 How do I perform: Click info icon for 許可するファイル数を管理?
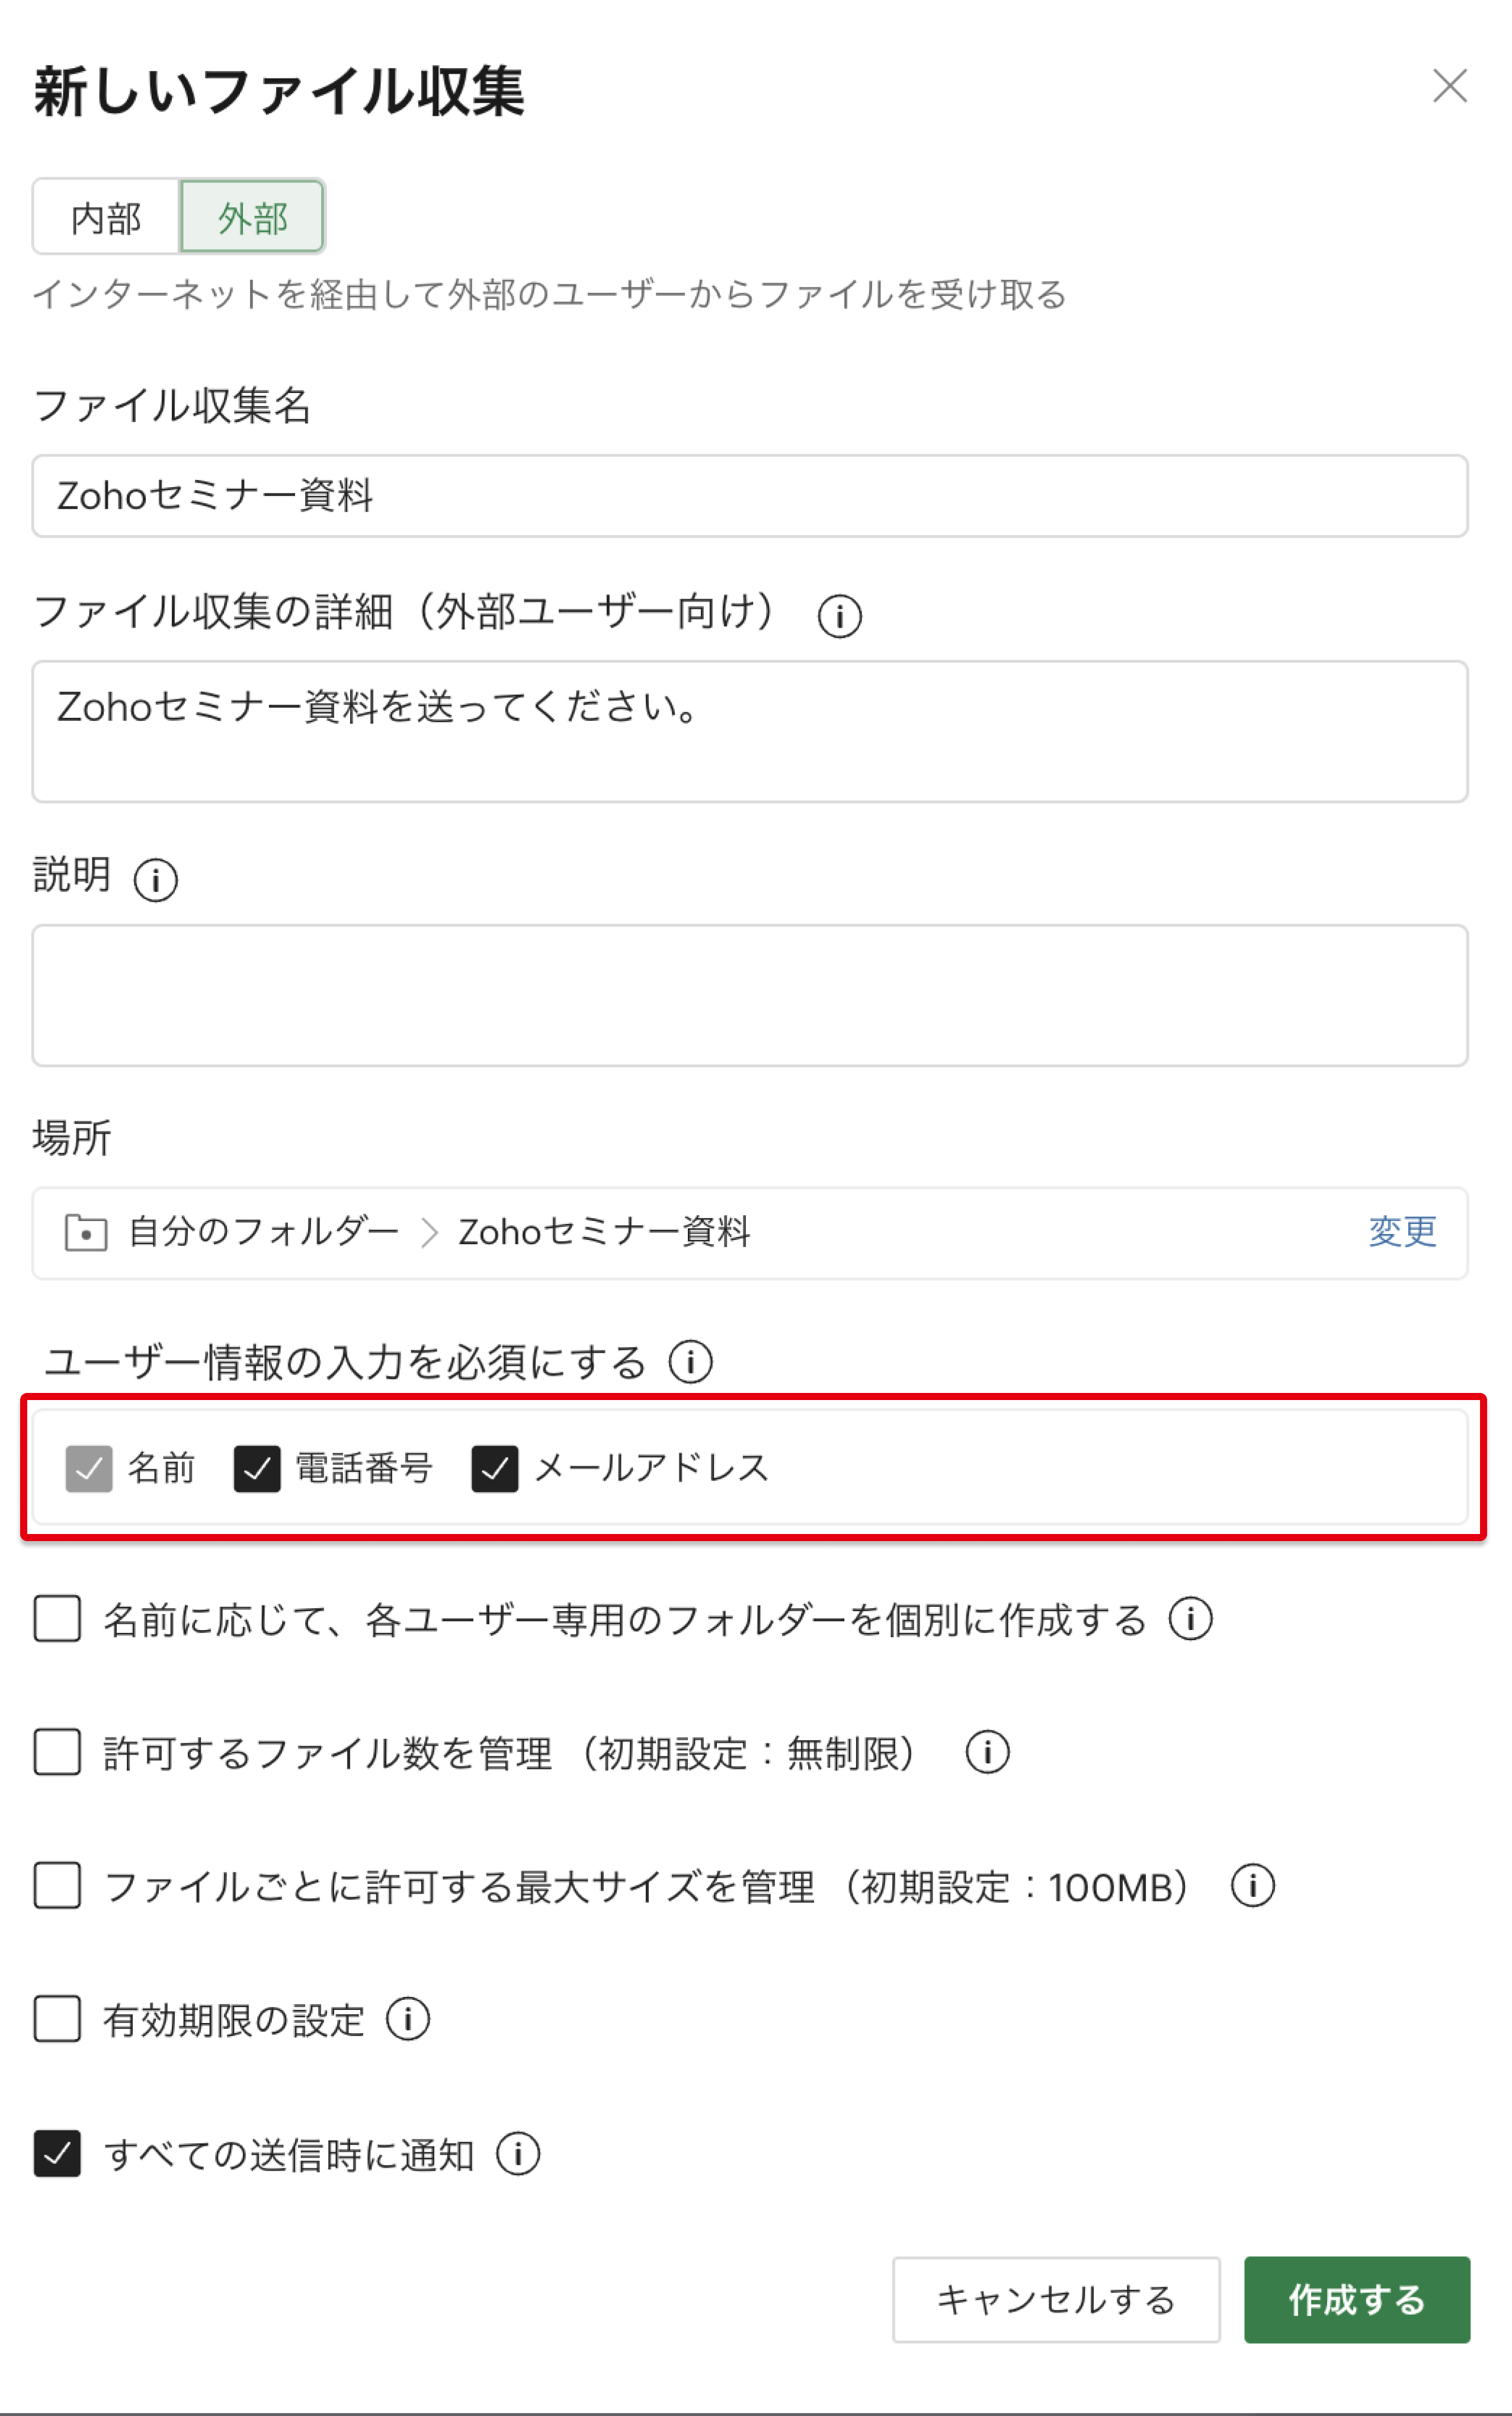click(x=987, y=1753)
